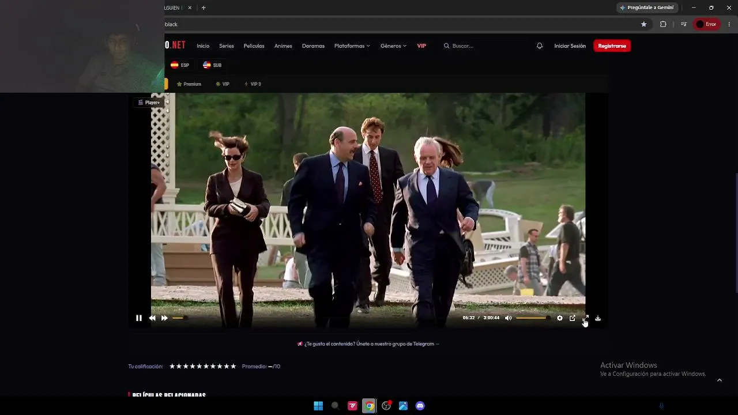This screenshot has height=415, width=738.
Task: Adjust the player volume slider
Action: (532, 318)
